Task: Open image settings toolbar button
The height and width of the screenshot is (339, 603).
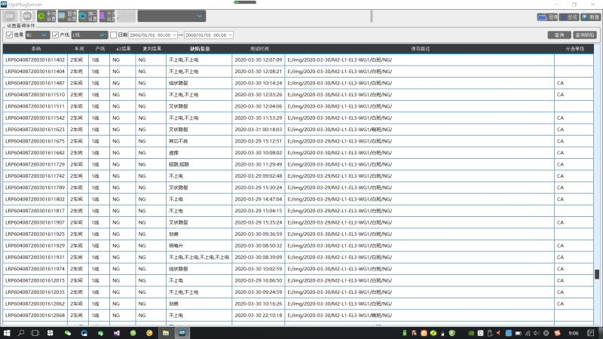Action: coord(67,16)
